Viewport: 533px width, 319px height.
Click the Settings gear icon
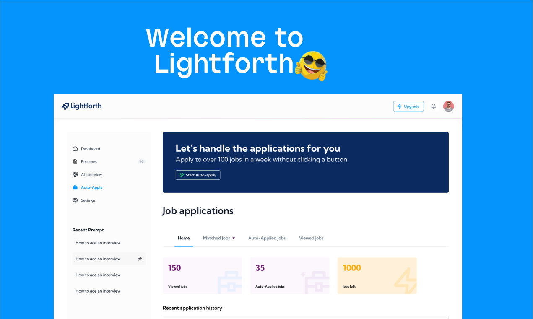coord(75,200)
